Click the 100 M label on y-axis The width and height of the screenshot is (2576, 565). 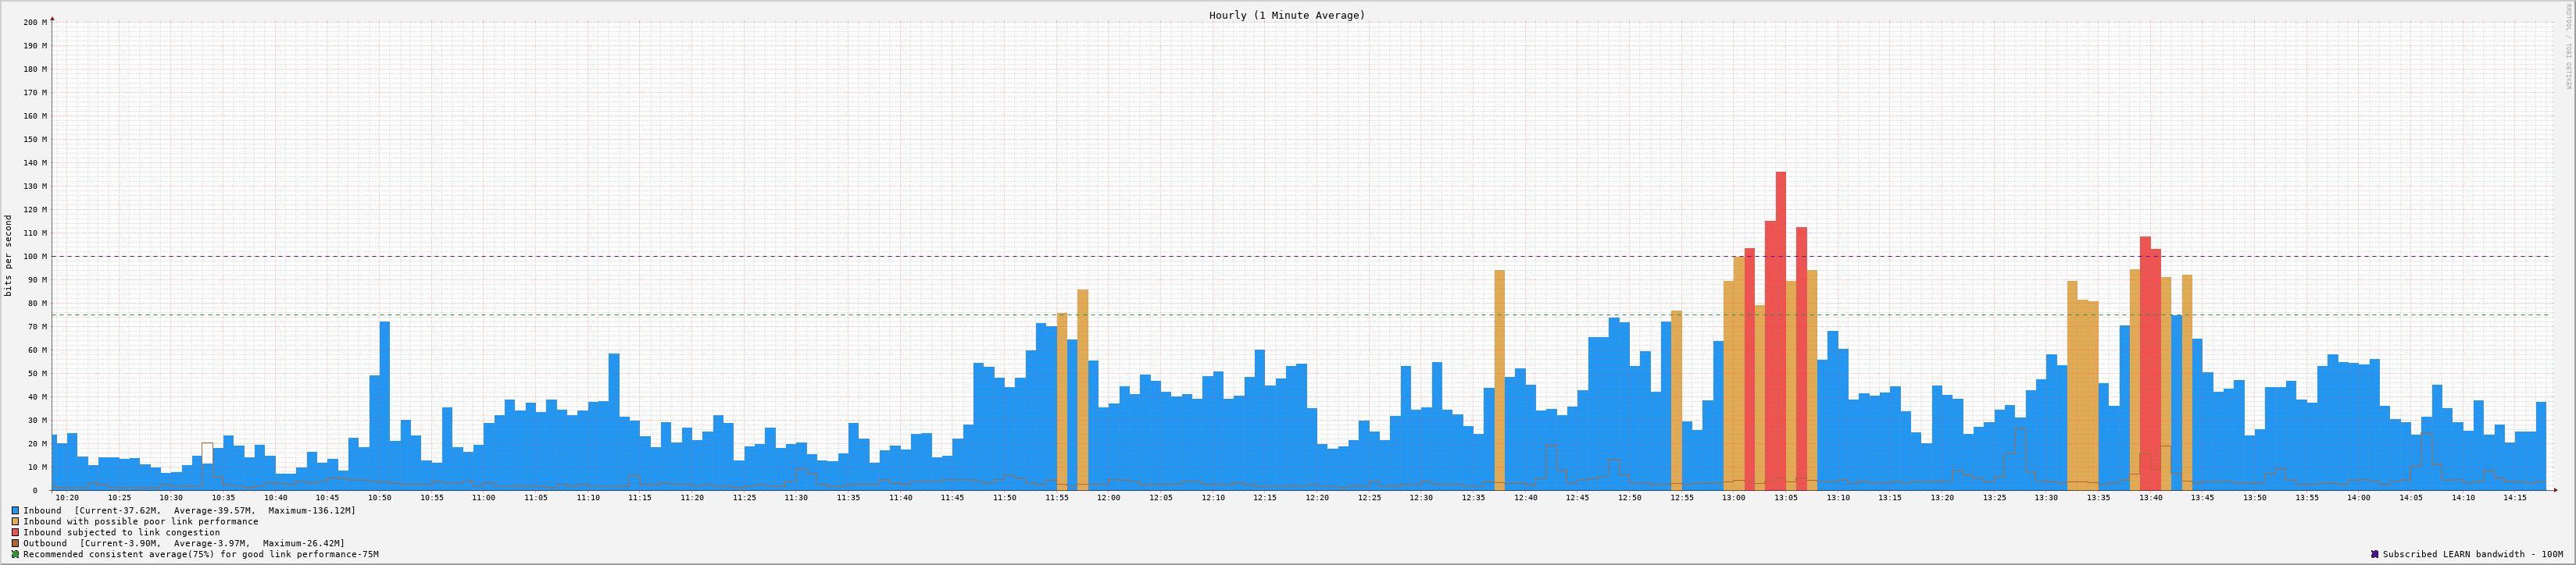pyautogui.click(x=36, y=257)
